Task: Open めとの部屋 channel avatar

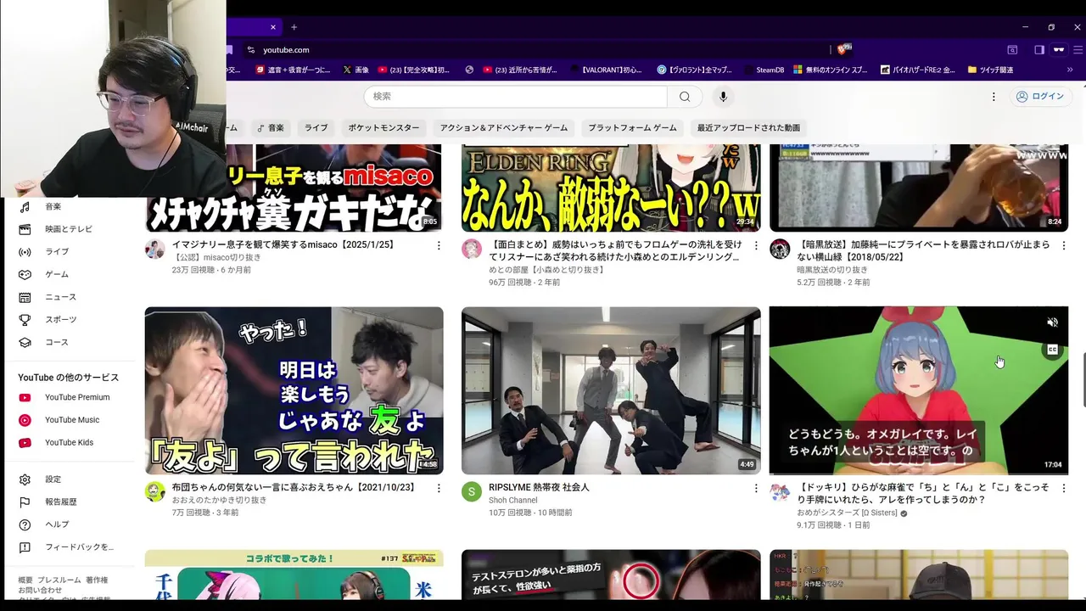Action: click(x=472, y=249)
